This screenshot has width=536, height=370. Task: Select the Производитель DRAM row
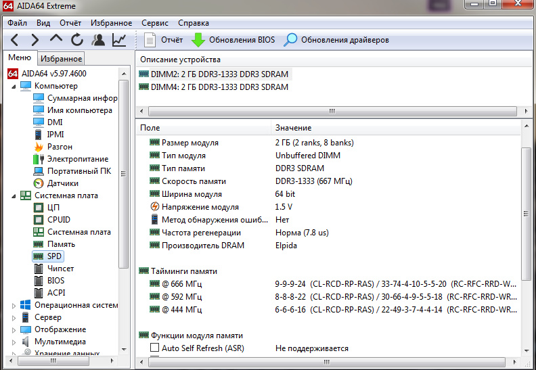pyautogui.click(x=328, y=246)
